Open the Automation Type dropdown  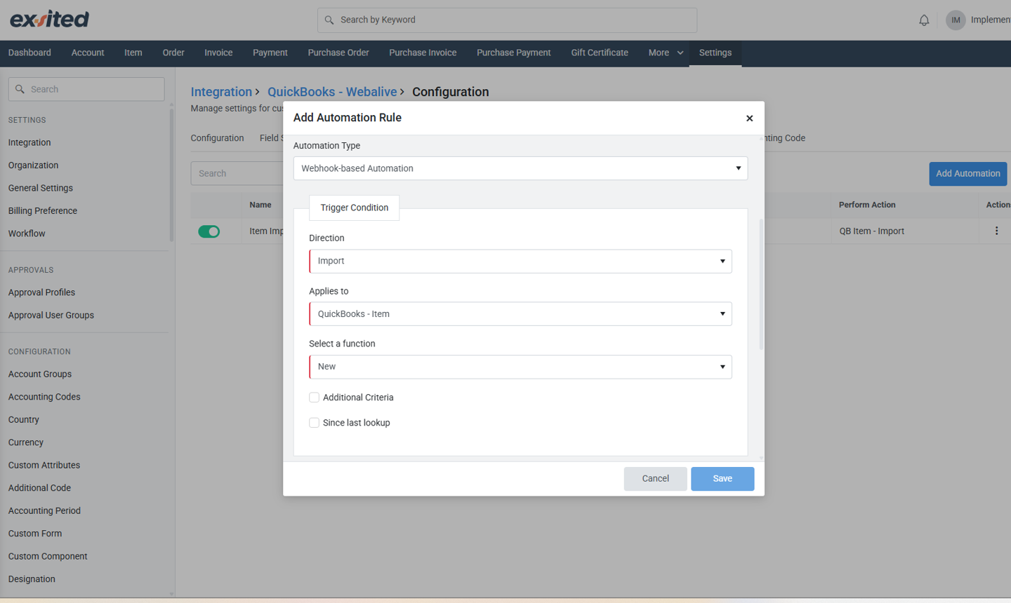tap(520, 168)
